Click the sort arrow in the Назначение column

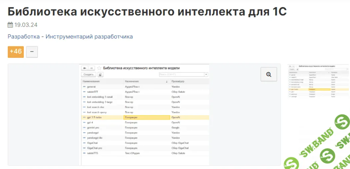click(x=166, y=81)
